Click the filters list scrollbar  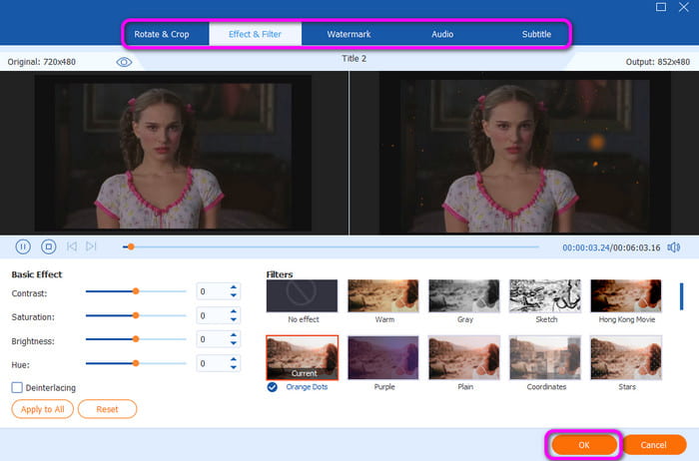coord(681,296)
